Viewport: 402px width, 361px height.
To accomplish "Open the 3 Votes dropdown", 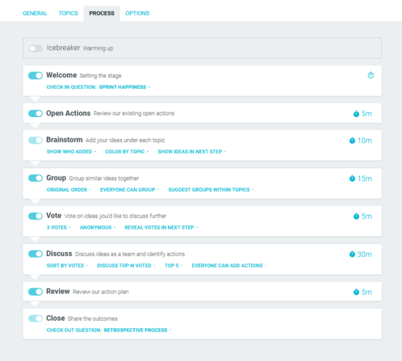I will (58, 227).
